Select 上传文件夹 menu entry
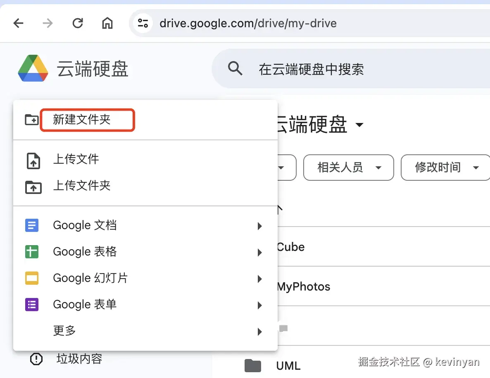 coord(145,186)
